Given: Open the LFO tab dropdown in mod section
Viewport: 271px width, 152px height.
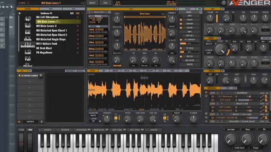Looking at the screenshot, I should (x=235, y=88).
